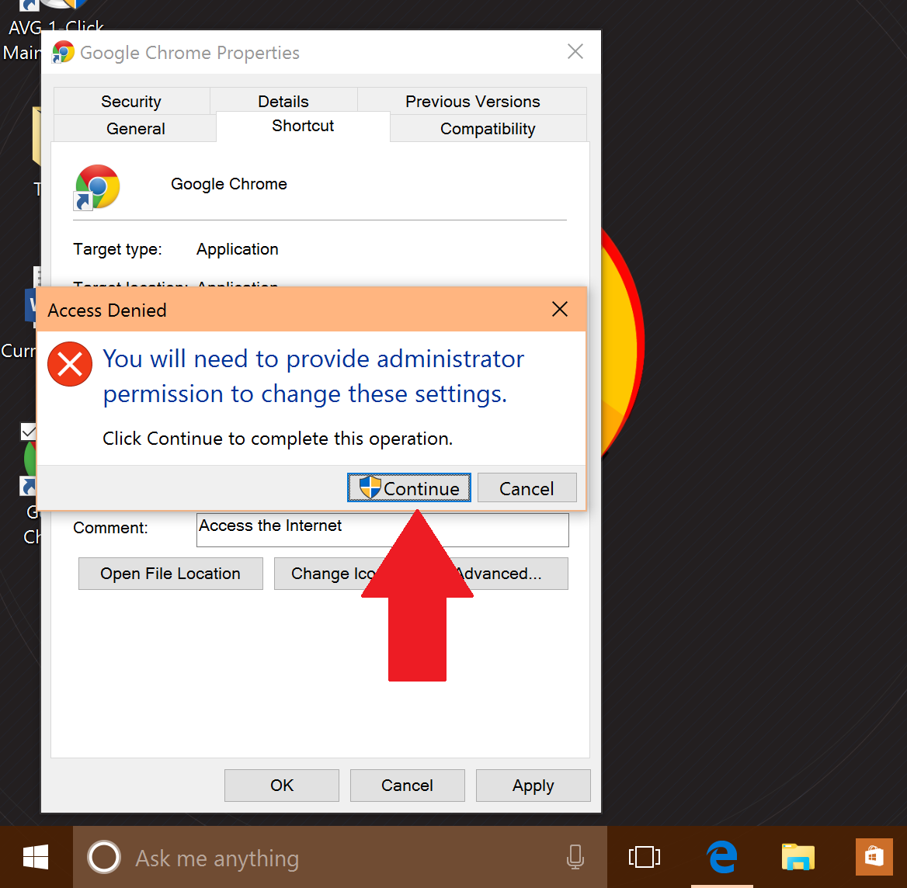The image size is (907, 888).
Task: Open Microsoft Edge from the taskbar
Action: pyautogui.click(x=721, y=857)
